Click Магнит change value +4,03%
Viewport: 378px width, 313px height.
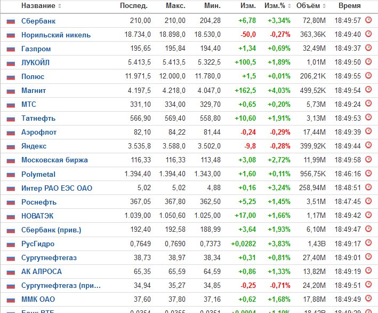(279, 91)
